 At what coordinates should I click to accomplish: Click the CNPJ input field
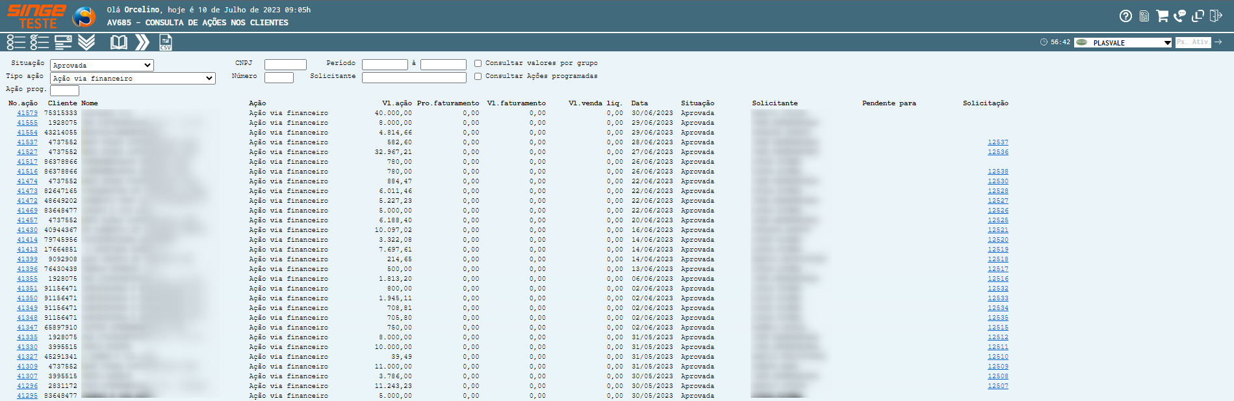285,64
